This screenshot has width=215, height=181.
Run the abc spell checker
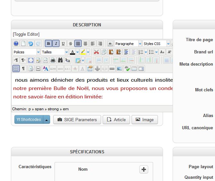tap(127, 68)
